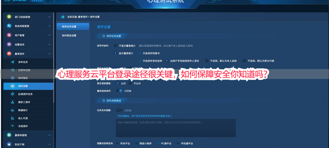
Task: Open the 数据统计 menu item
Action: tap(28, 110)
